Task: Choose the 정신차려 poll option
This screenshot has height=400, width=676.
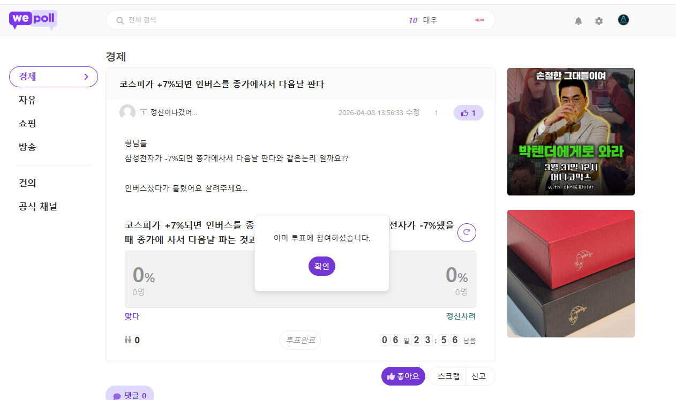Action: (461, 316)
